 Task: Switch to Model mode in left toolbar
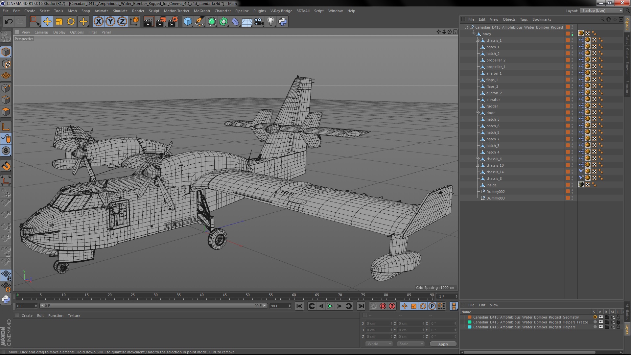coord(6,52)
